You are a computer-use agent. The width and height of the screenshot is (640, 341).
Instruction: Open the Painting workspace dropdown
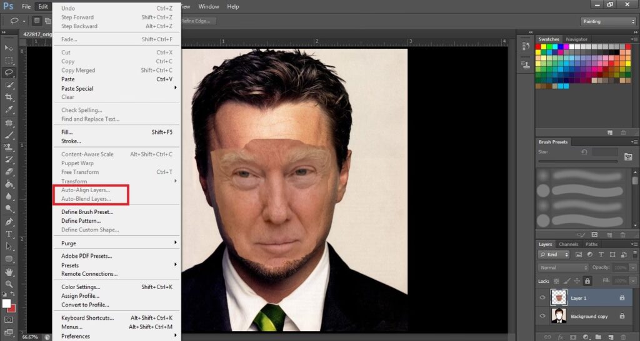tap(607, 21)
